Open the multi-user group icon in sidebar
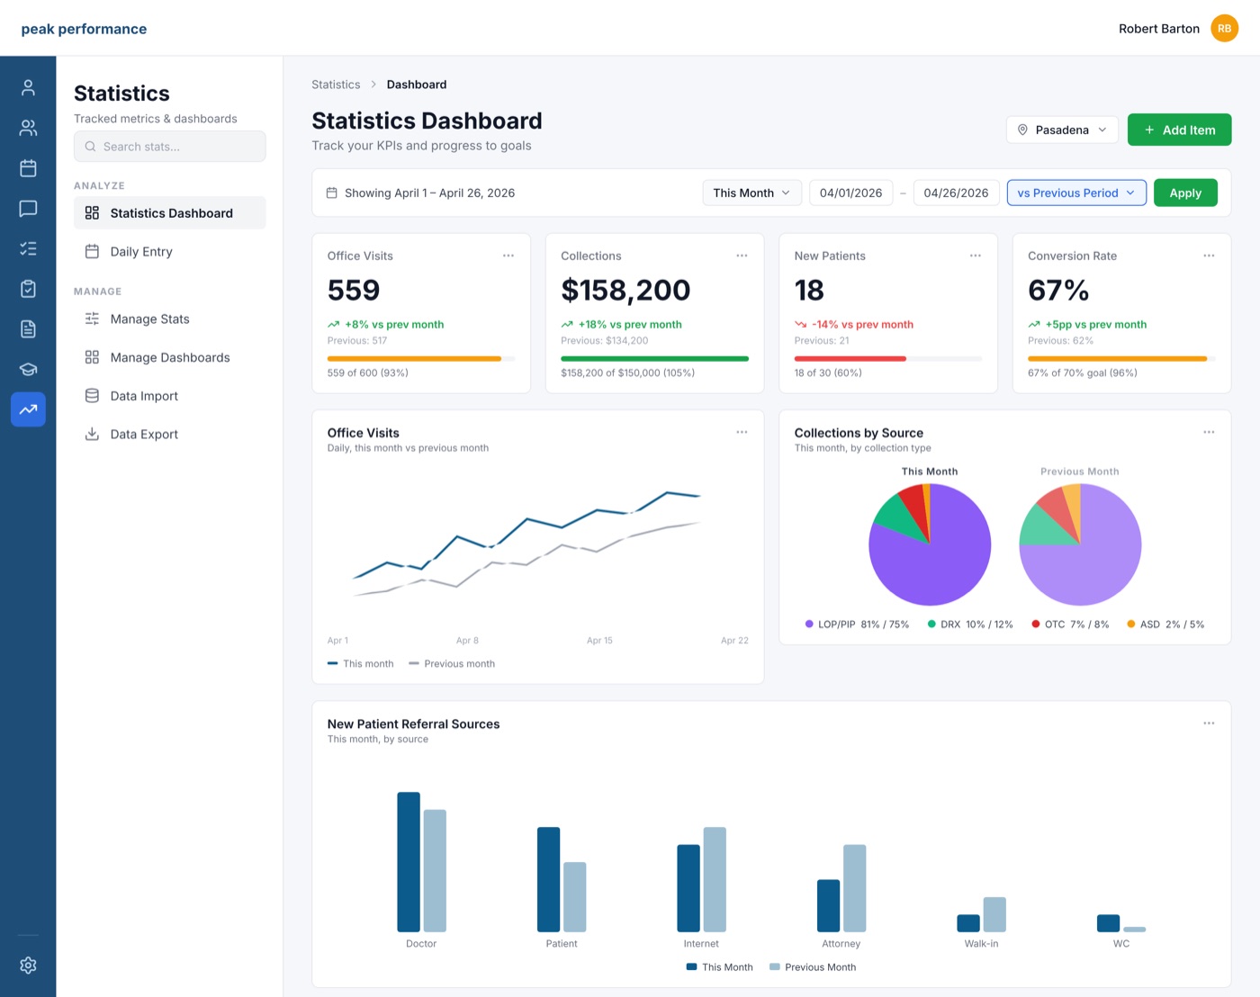Viewport: 1260px width, 997px height. (28, 128)
